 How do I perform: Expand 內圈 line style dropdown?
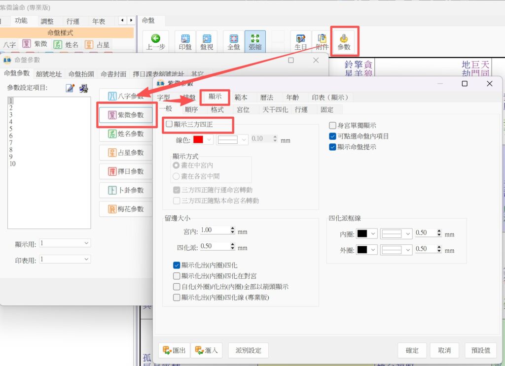(408, 234)
